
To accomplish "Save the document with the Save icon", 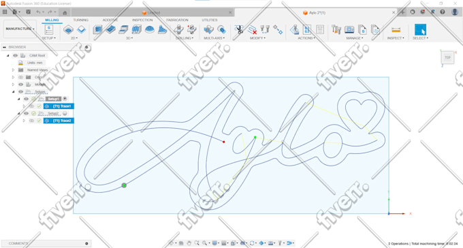I will point(29,12).
